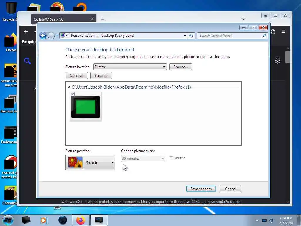Click the SearXNG settings gear icon
Viewport: 301px width, 226px height.
pyautogui.click(x=277, y=61)
